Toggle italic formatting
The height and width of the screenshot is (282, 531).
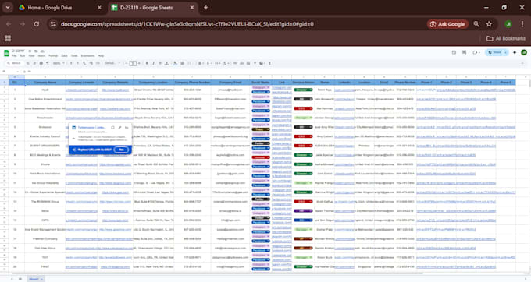(153, 63)
